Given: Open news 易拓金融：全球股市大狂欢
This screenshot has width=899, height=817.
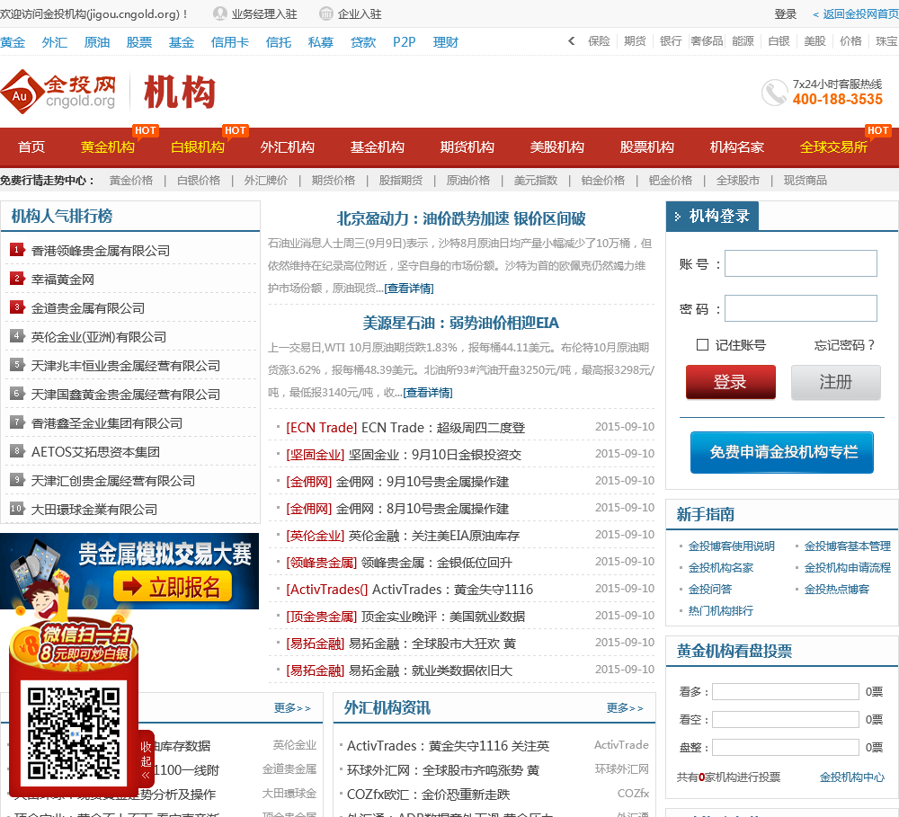Looking at the screenshot, I should pyautogui.click(x=432, y=644).
